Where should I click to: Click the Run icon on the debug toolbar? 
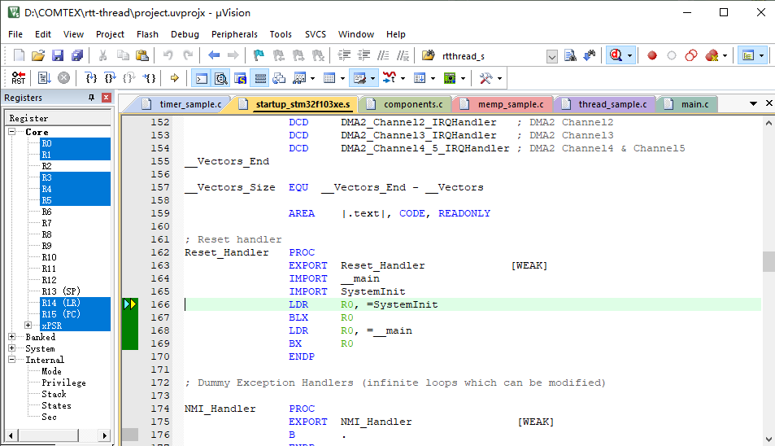pos(44,78)
